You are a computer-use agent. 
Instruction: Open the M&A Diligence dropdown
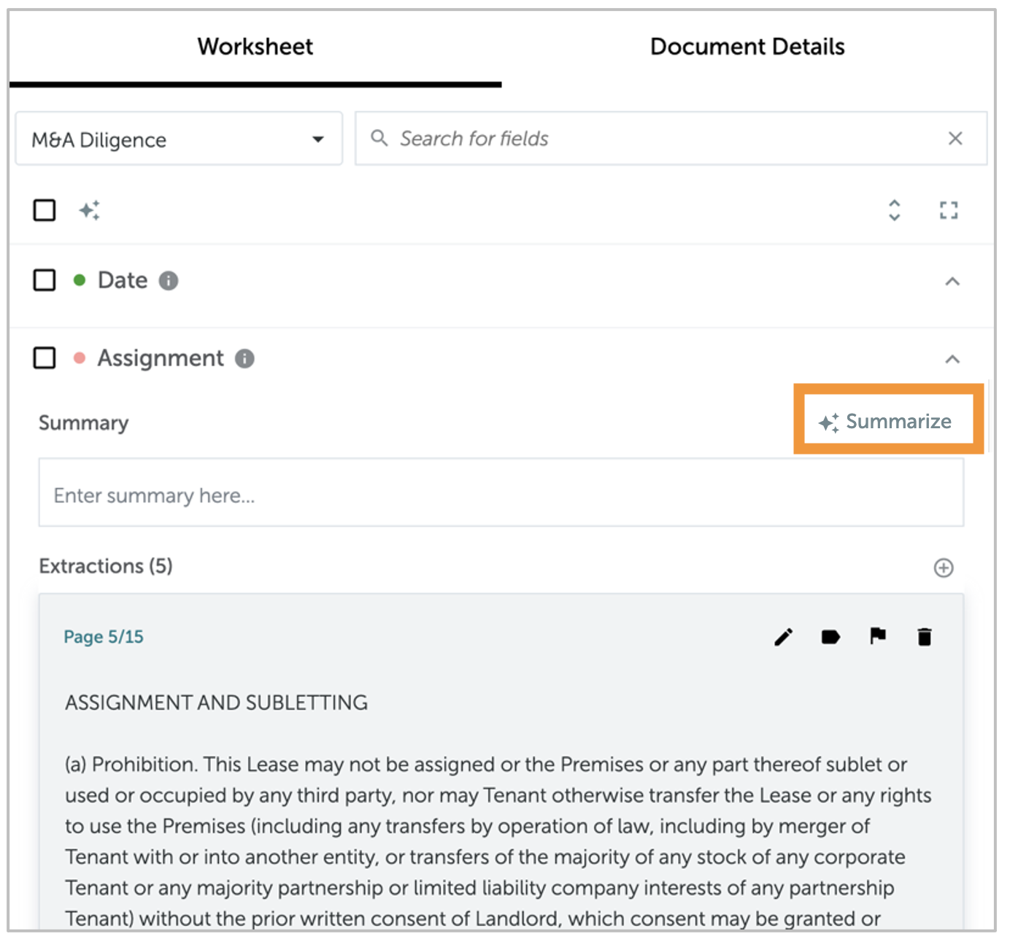[179, 139]
